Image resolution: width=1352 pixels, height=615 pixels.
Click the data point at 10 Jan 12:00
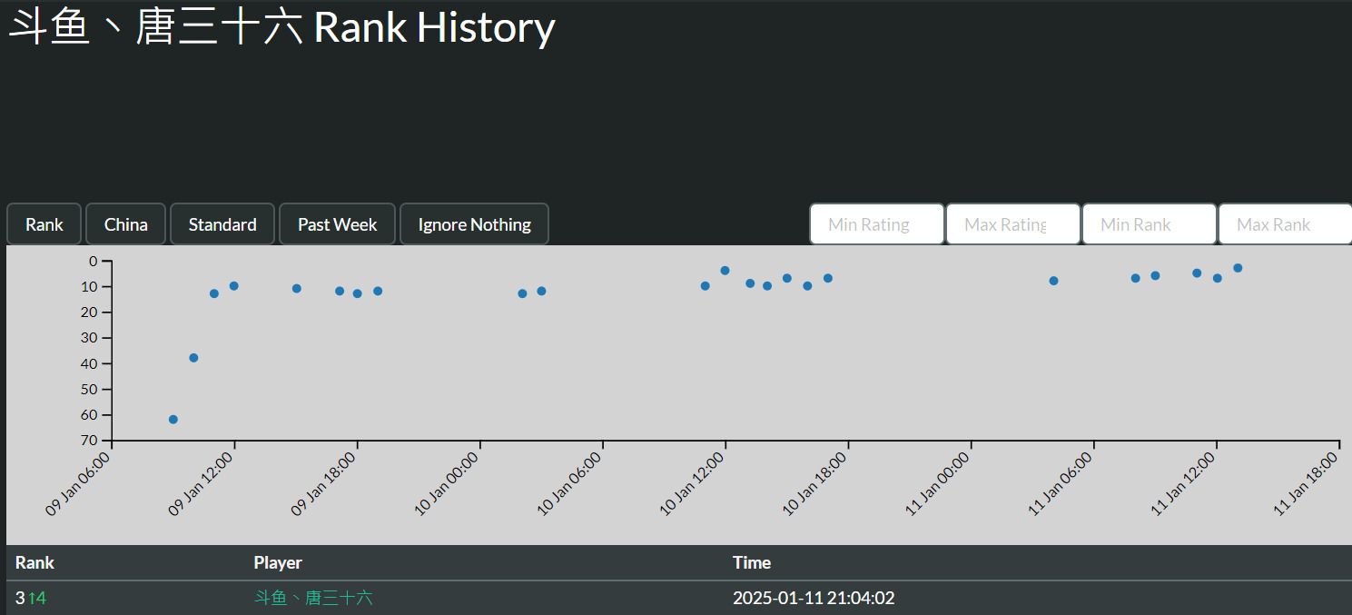click(725, 271)
